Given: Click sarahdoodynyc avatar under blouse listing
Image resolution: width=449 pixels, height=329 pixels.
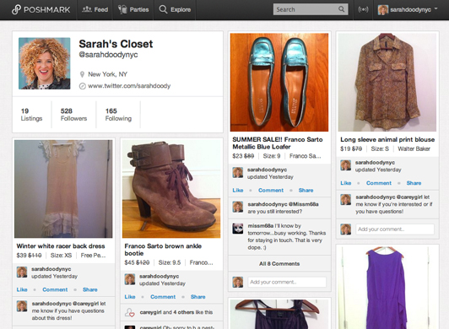Looking at the screenshot, I should pyautogui.click(x=346, y=165).
